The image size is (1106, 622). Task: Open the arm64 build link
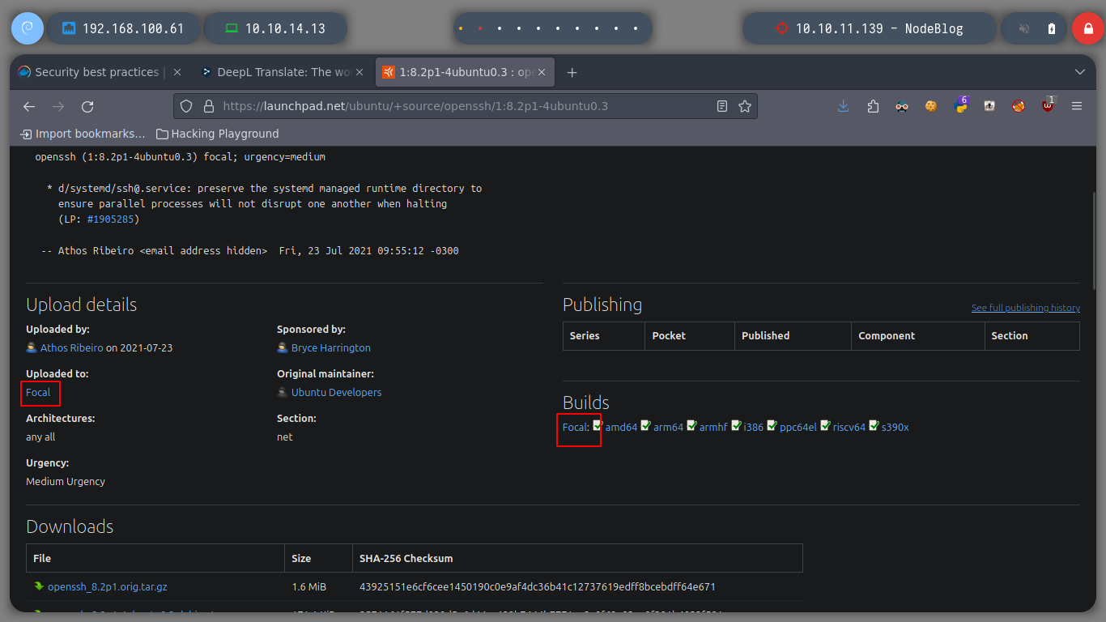[x=669, y=427]
